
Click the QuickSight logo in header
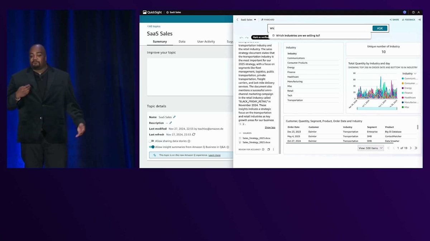click(152, 12)
